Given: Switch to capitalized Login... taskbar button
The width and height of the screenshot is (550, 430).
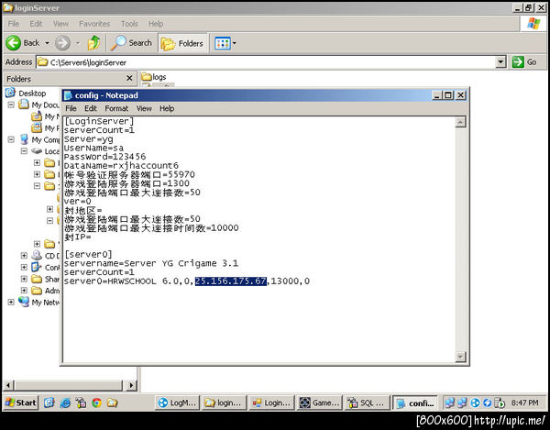Looking at the screenshot, I should point(271,403).
